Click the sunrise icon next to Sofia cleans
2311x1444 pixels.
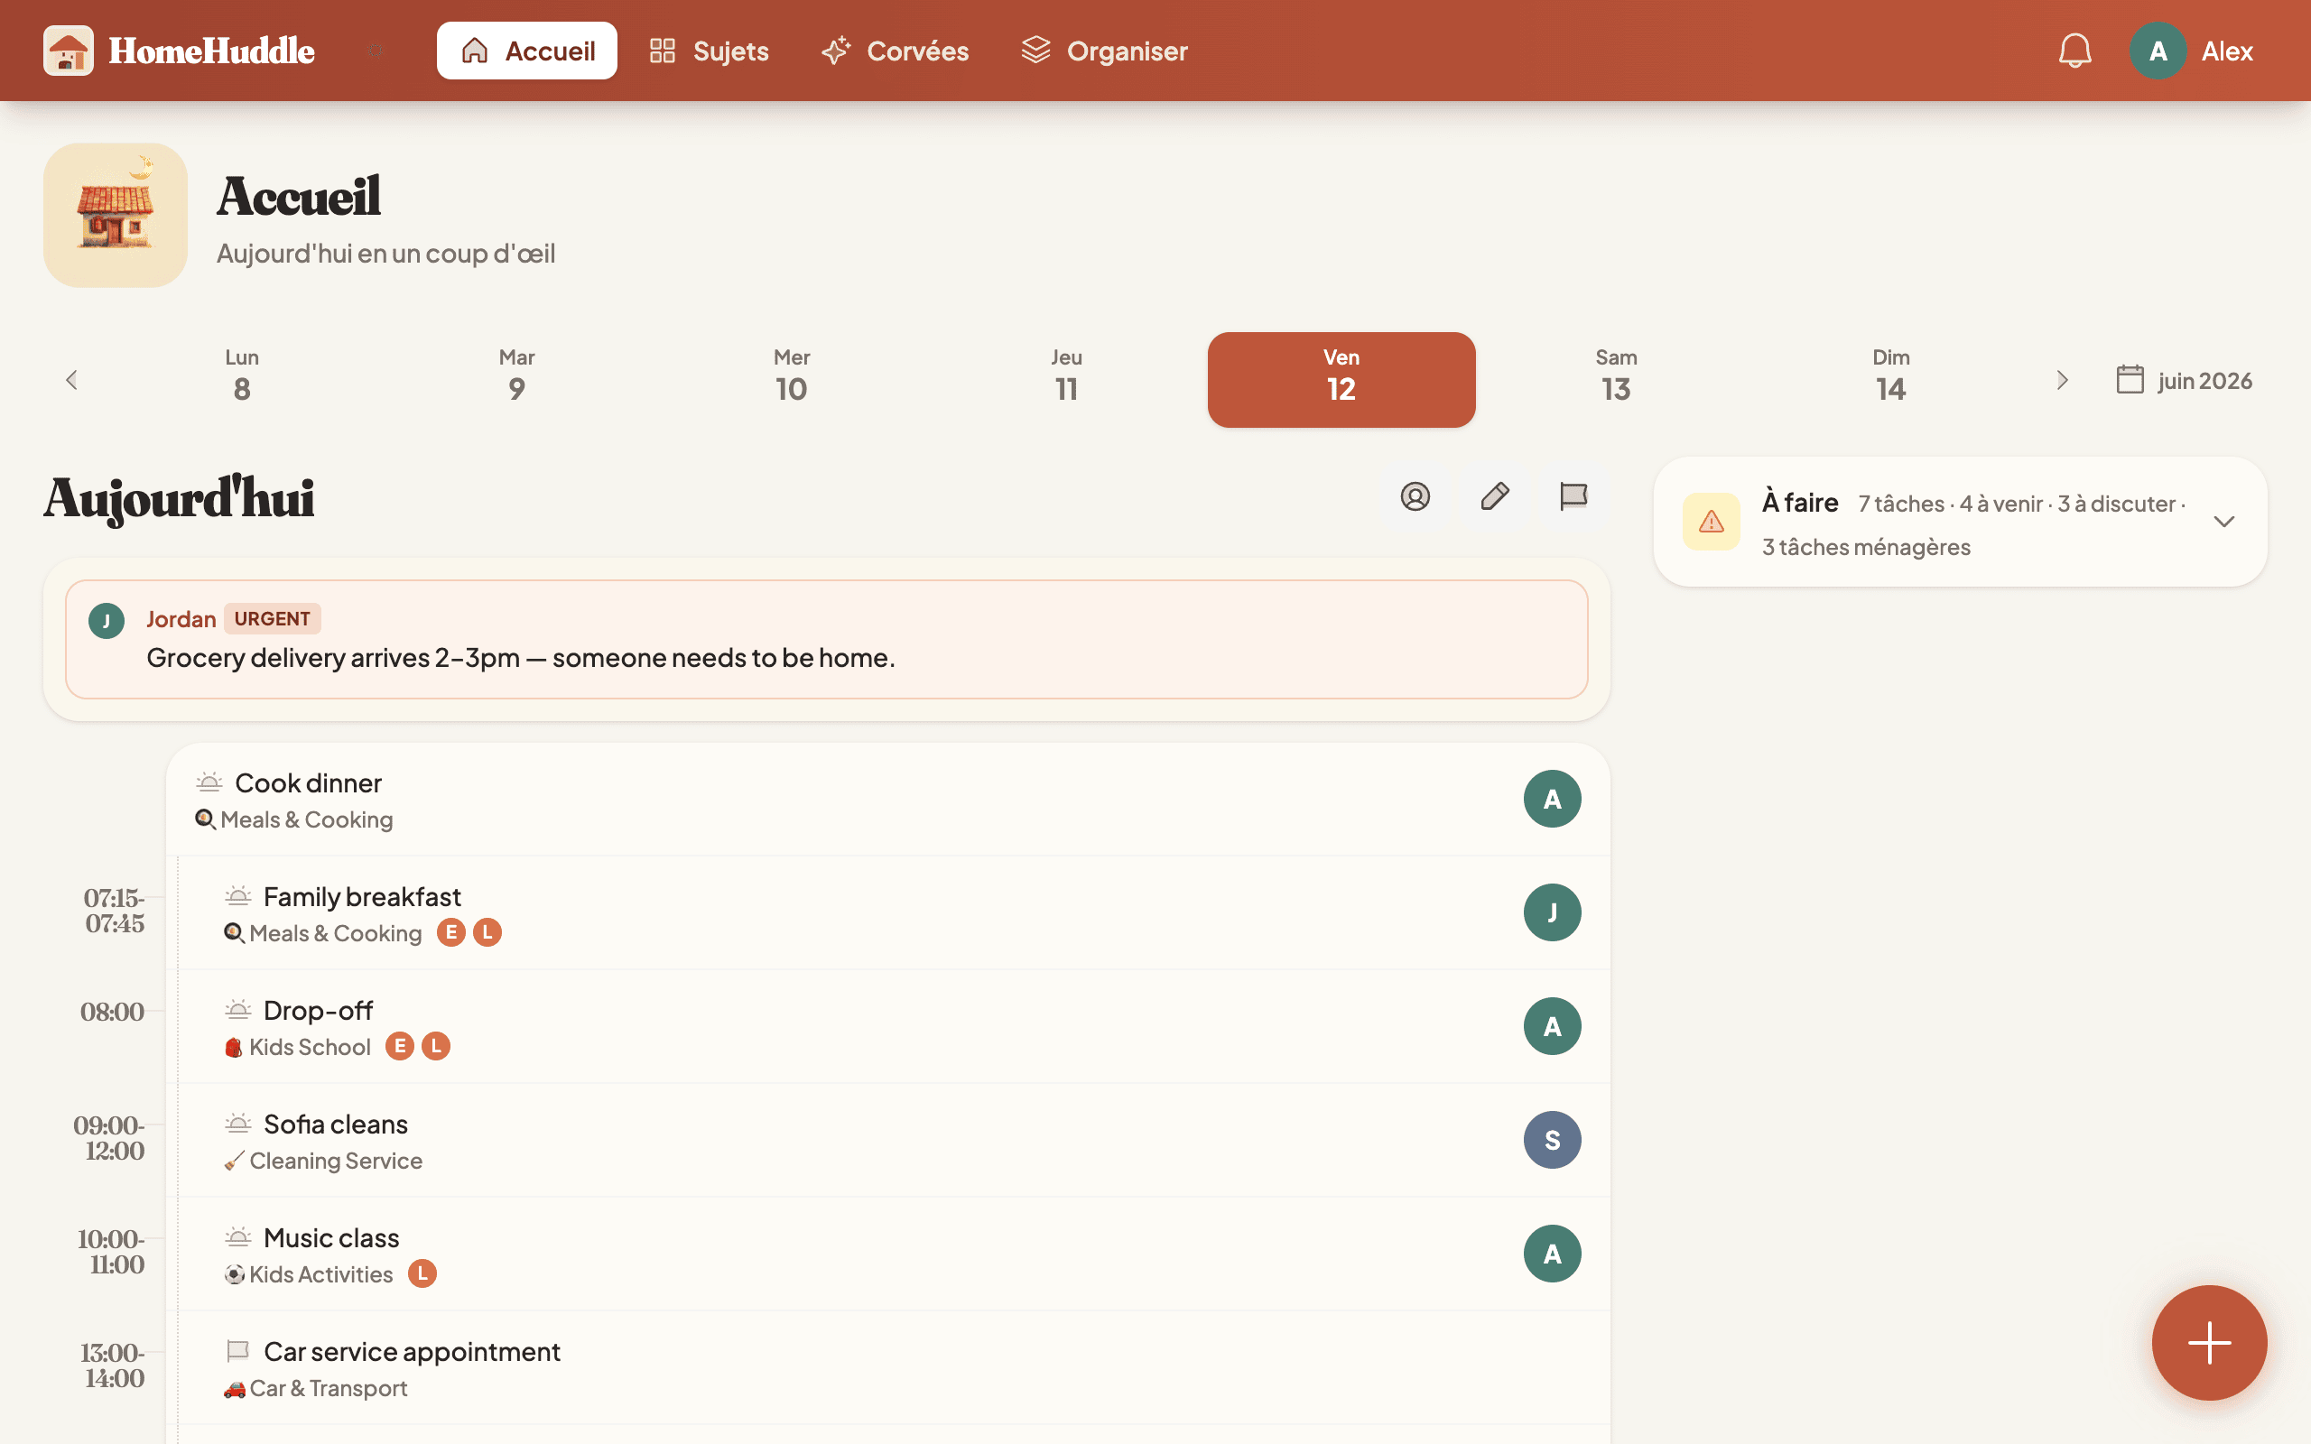coord(237,1123)
